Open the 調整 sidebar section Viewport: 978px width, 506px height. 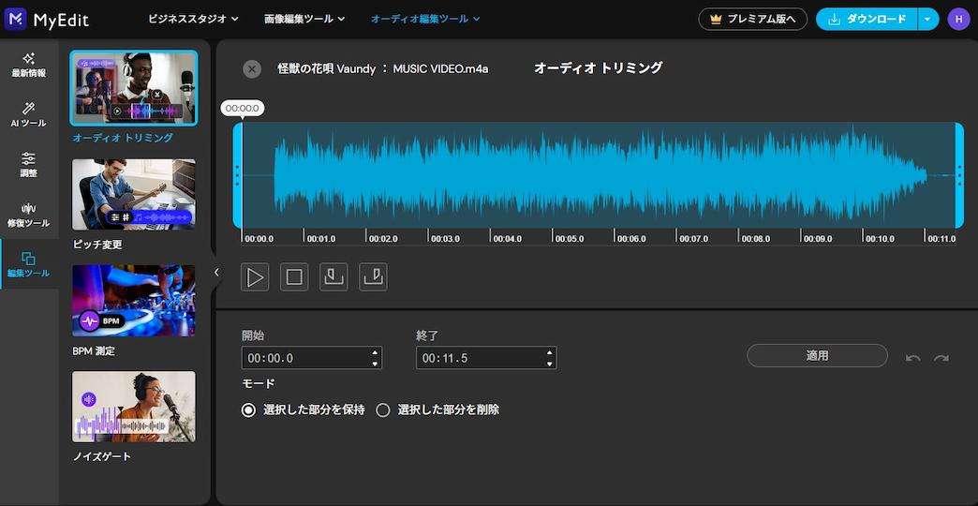pyautogui.click(x=29, y=165)
